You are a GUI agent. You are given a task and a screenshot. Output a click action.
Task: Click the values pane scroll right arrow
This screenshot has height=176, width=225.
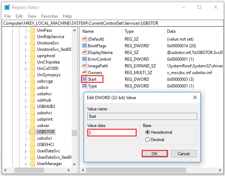(220, 170)
